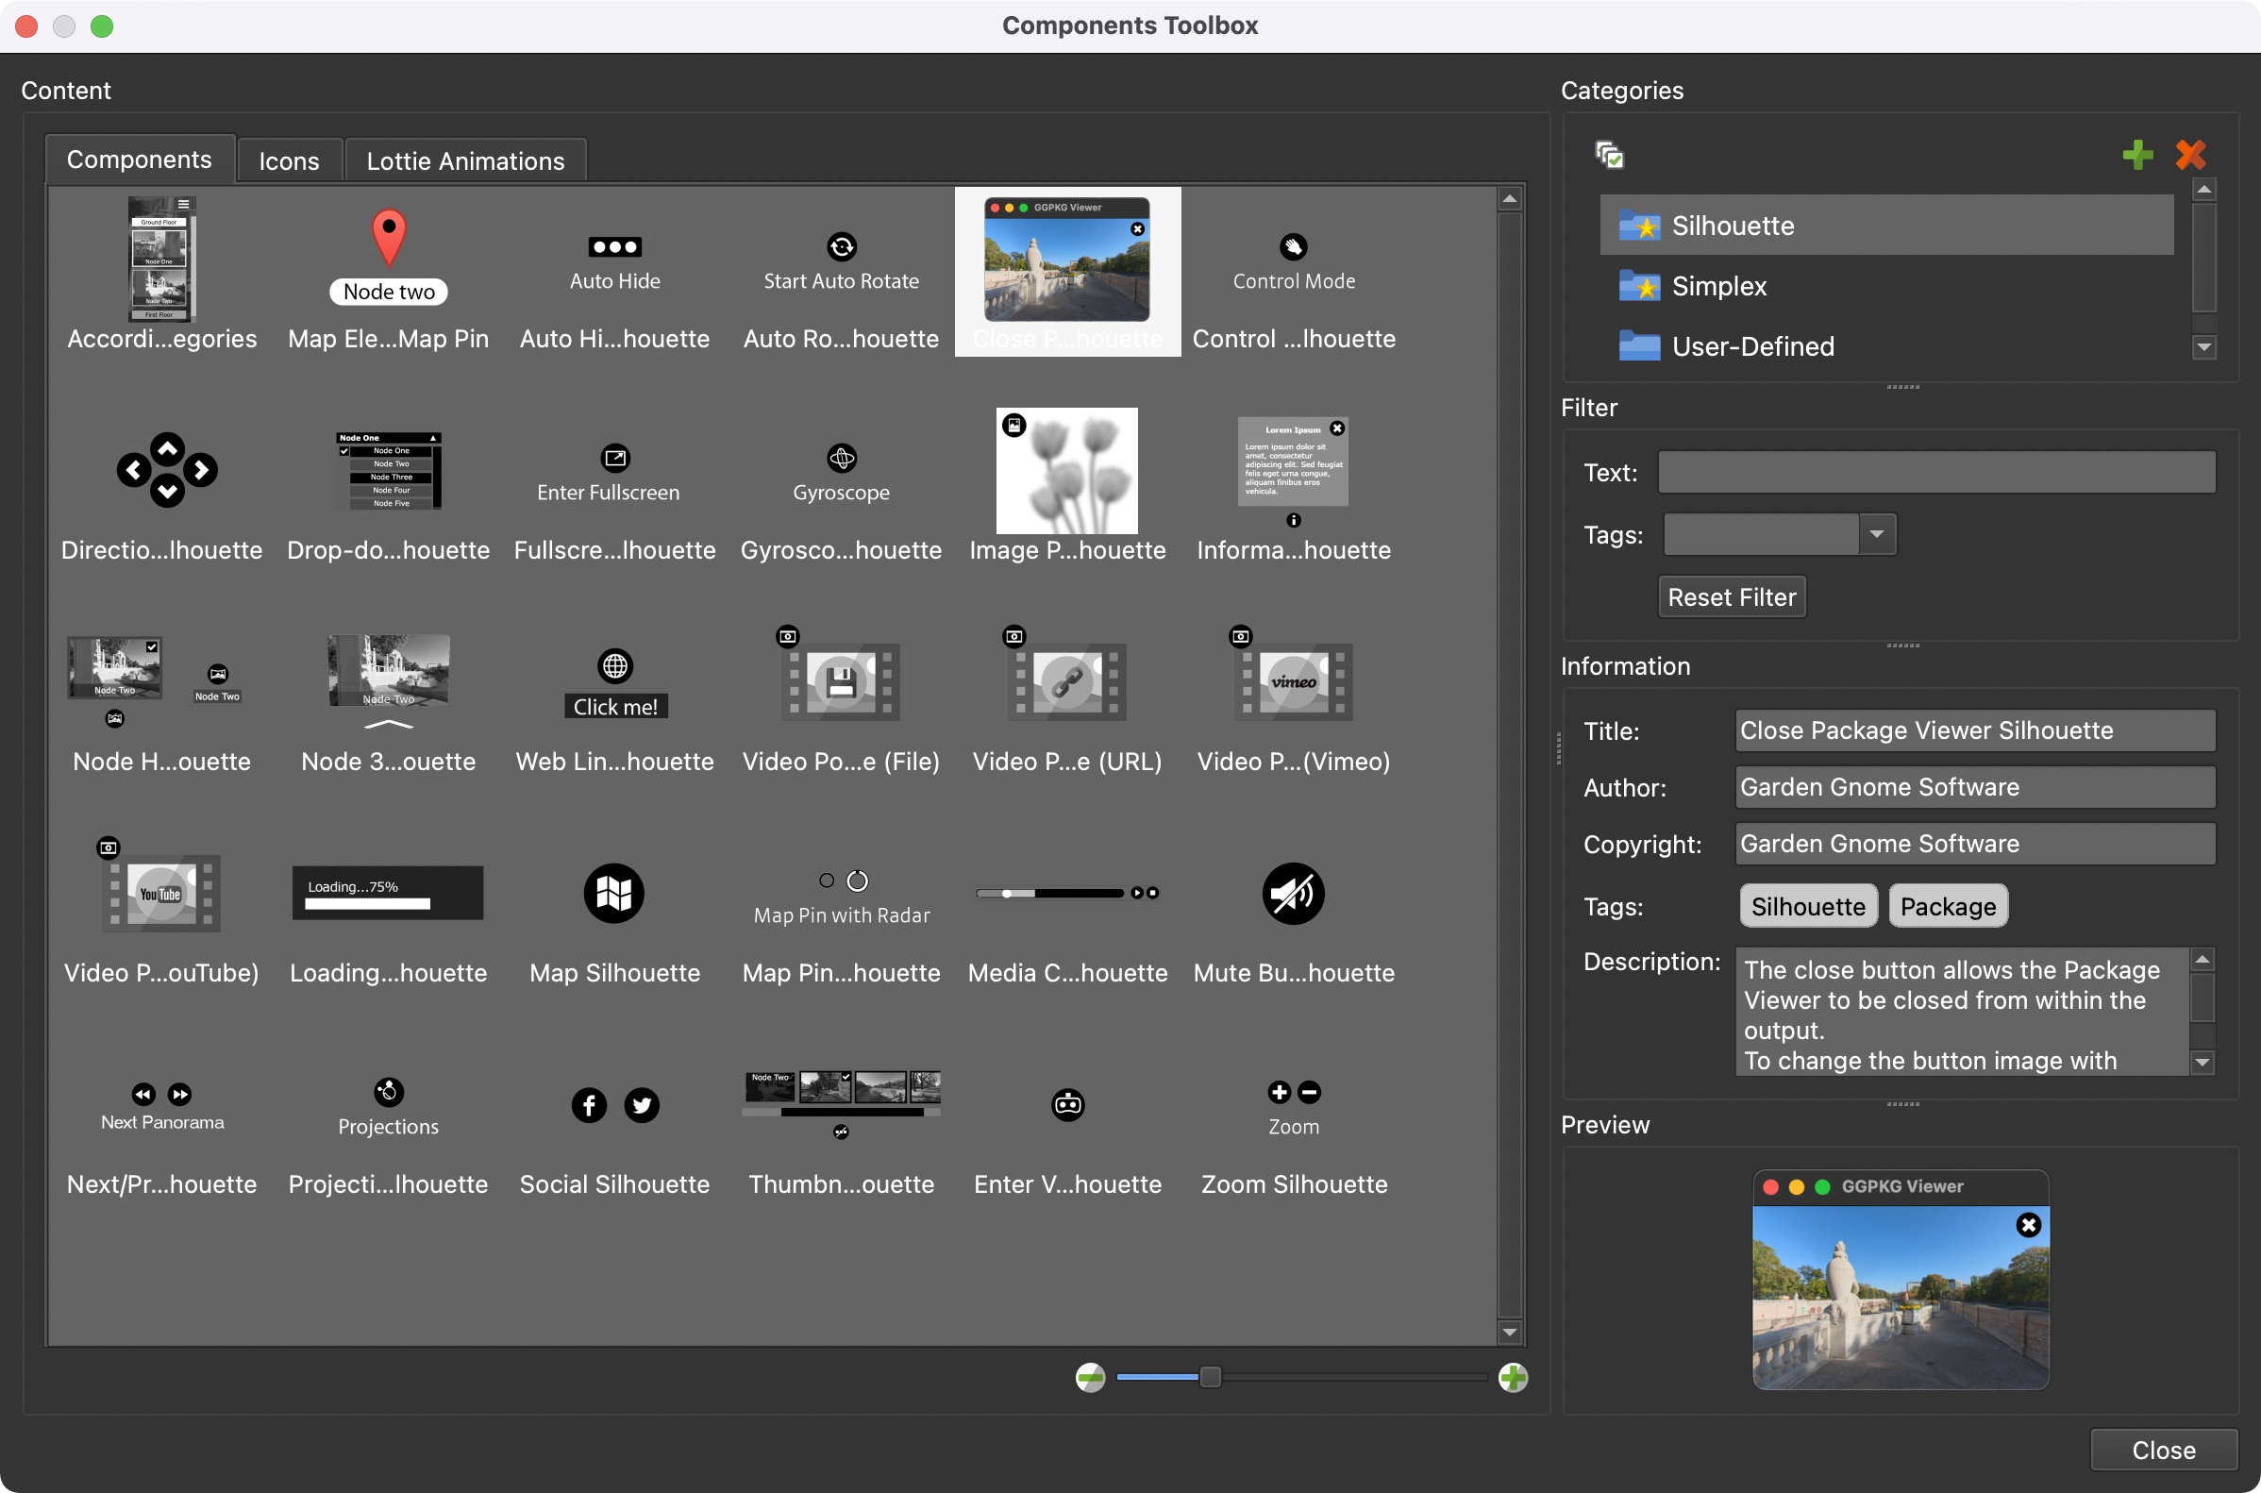Switch to the Lottie Animations tab

(464, 159)
